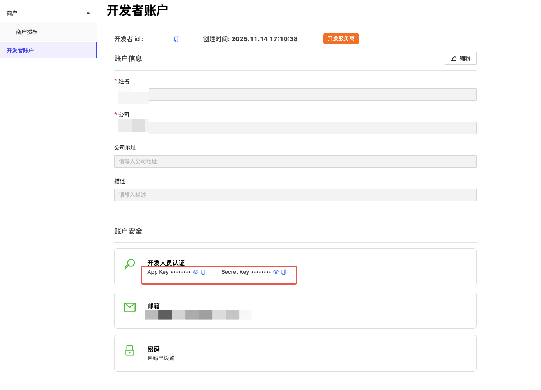
Task: Click the App Key label
Action: coord(158,272)
